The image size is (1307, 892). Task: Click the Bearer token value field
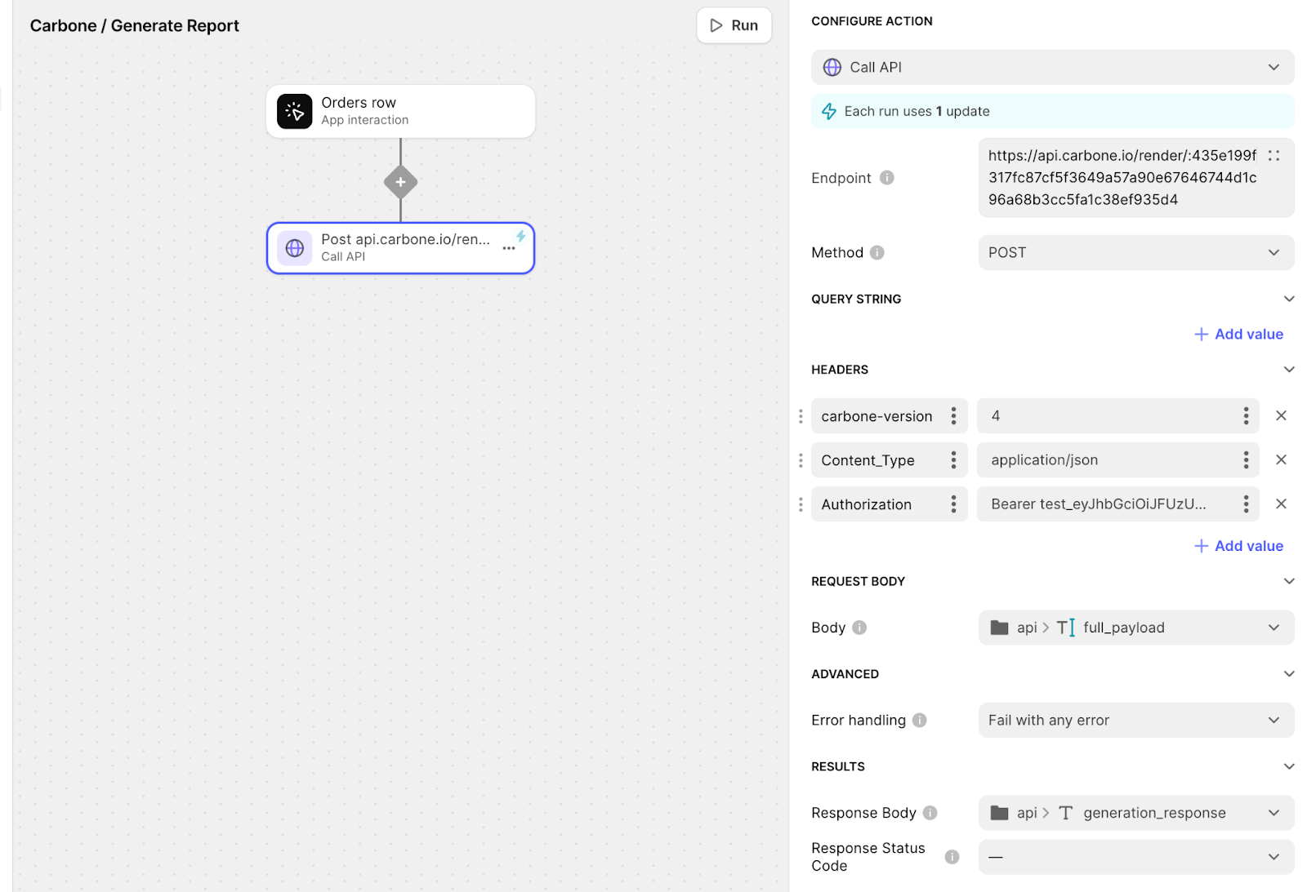pos(1117,504)
